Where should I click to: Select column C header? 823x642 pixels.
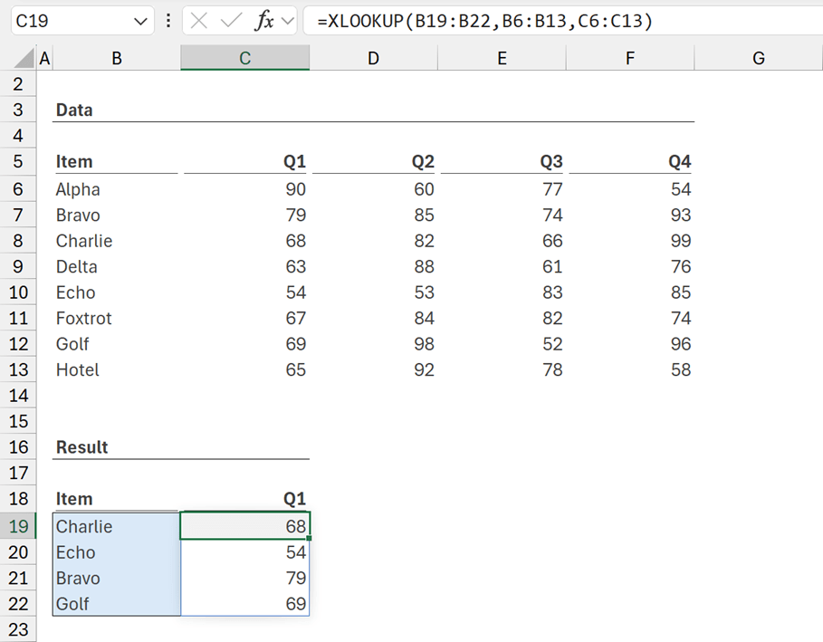[x=244, y=59]
